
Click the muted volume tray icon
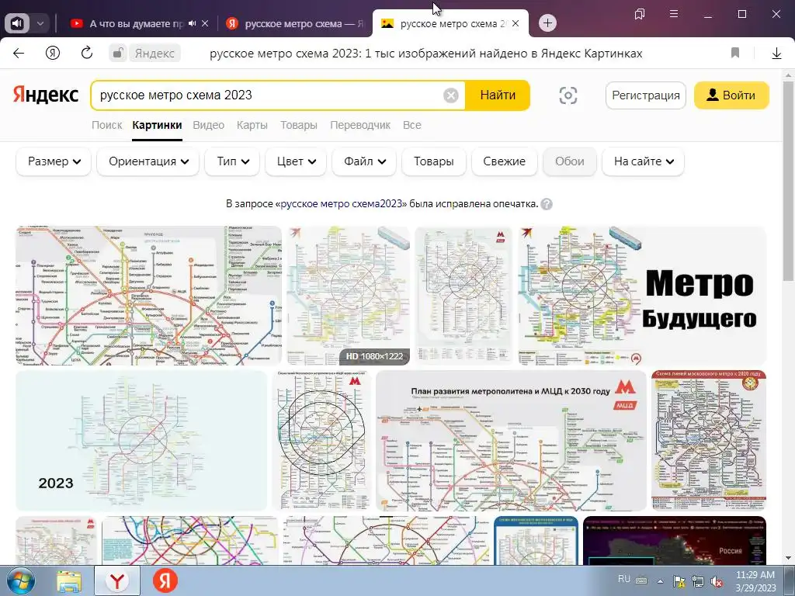(717, 582)
